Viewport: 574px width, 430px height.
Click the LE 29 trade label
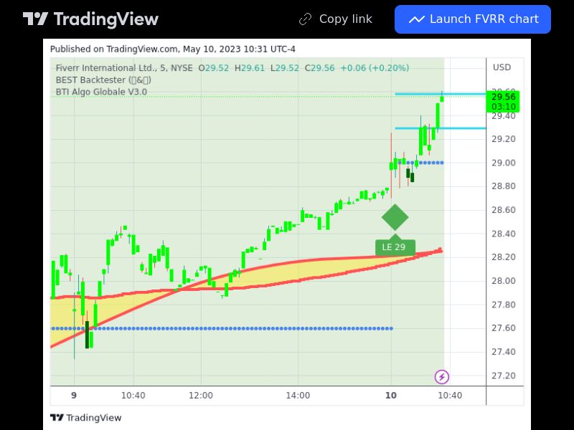(x=395, y=247)
